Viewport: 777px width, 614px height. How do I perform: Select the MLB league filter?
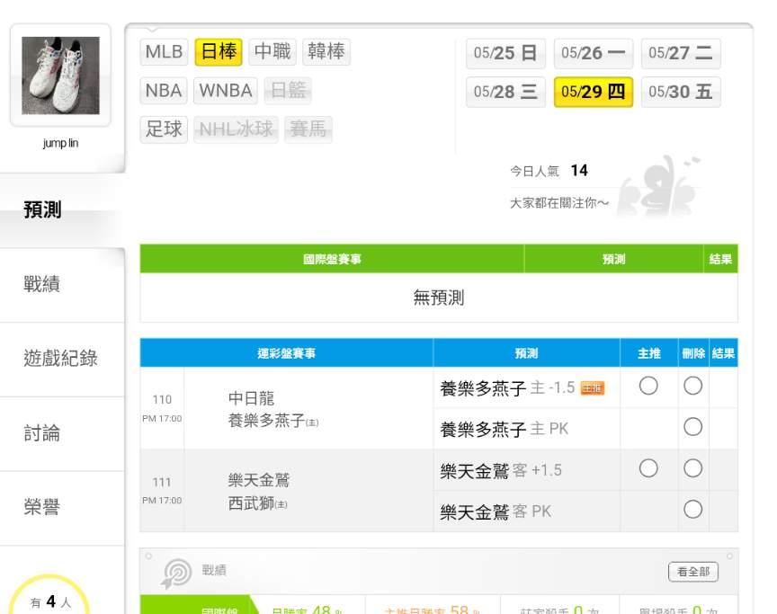[164, 52]
